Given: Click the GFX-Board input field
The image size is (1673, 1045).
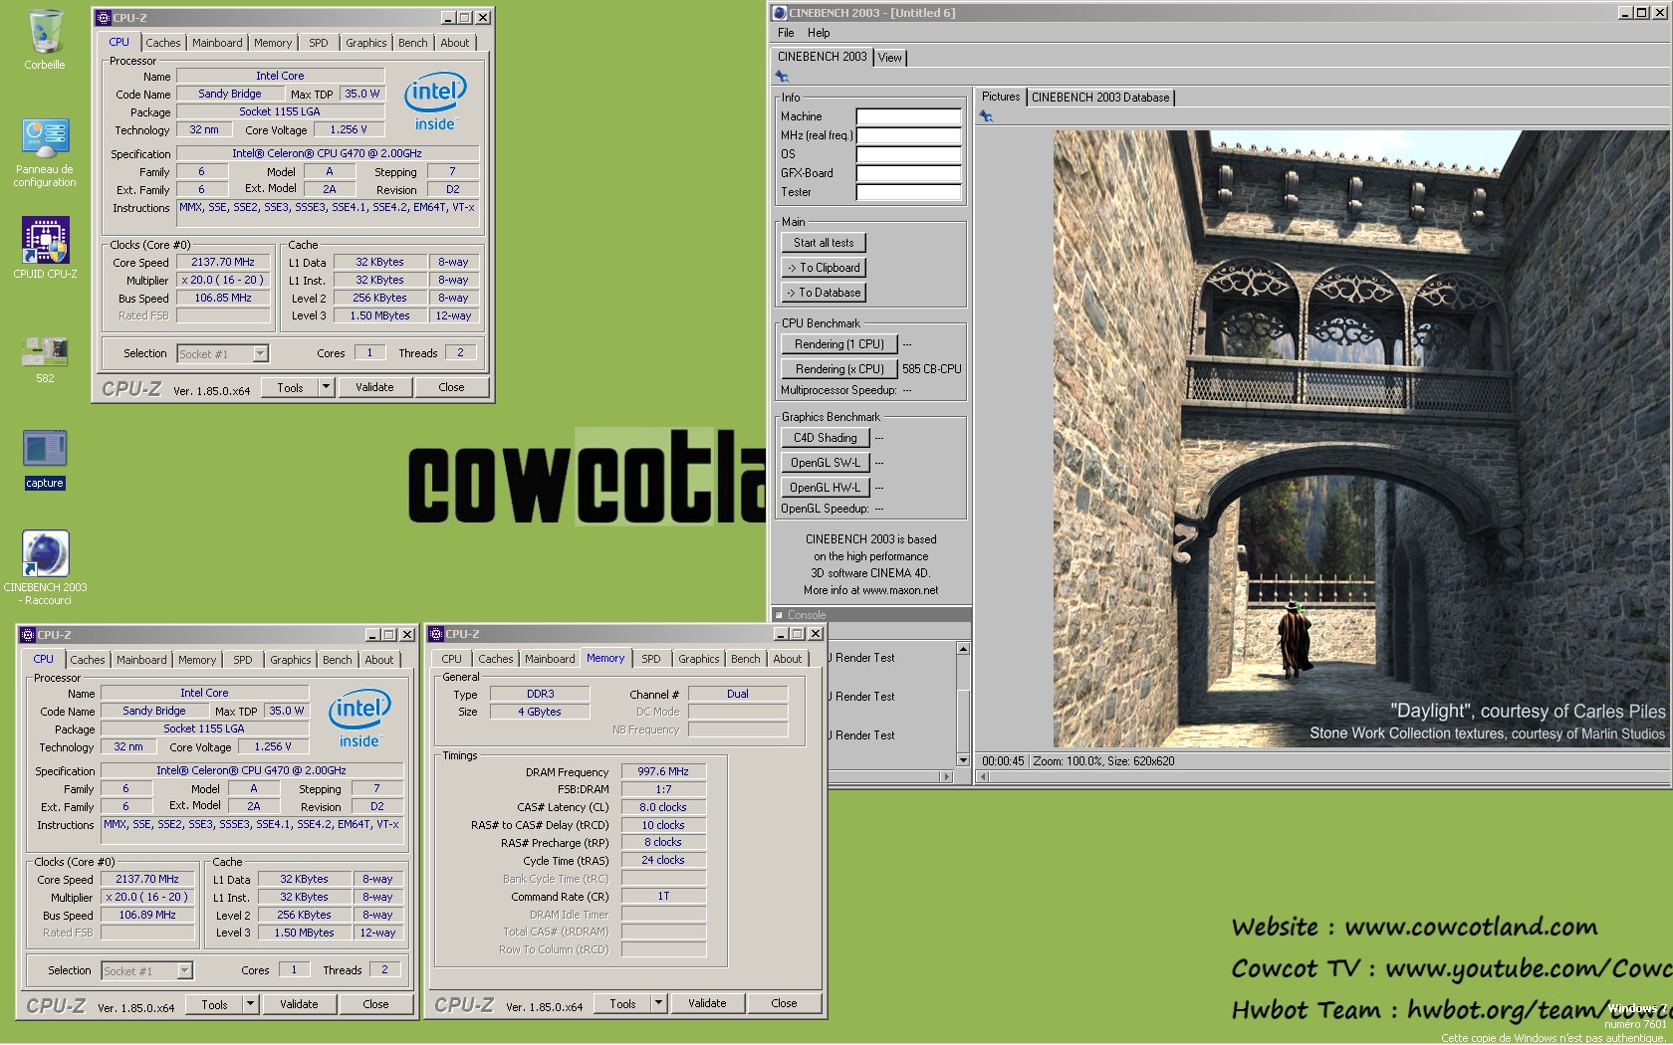Looking at the screenshot, I should pyautogui.click(x=908, y=173).
